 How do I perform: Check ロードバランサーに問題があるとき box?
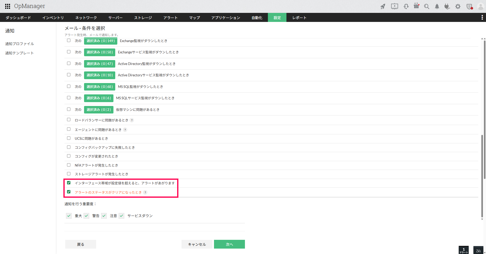point(69,120)
